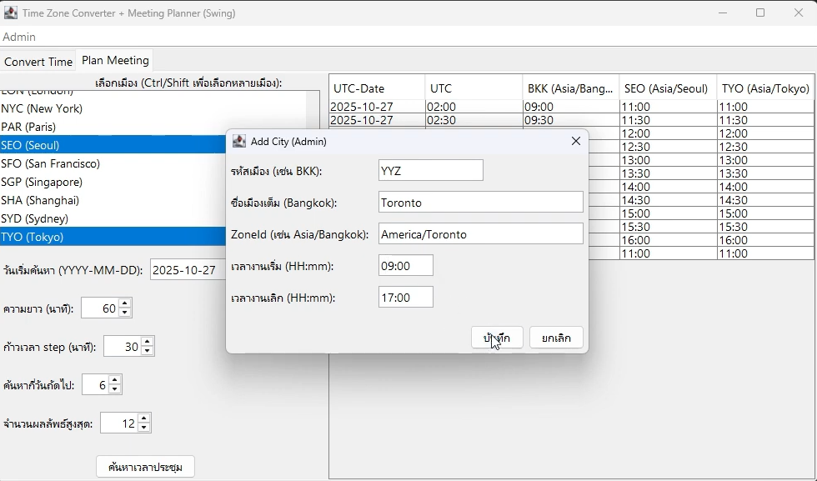This screenshot has width=817, height=481.
Task: Click the BKK (Asia/Bangkok) column header
Action: click(570, 88)
